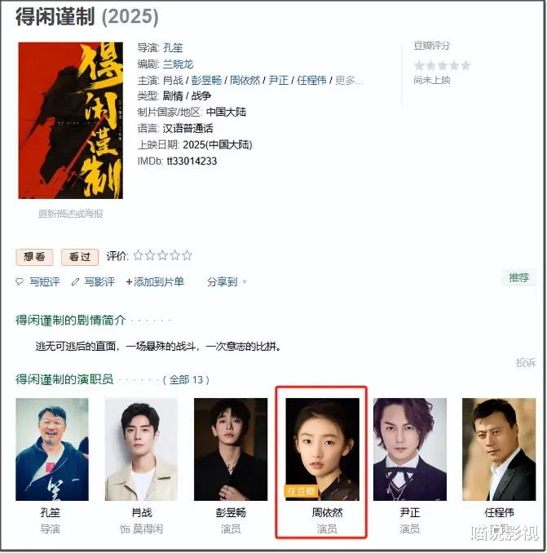The image size is (547, 553).
Task: Expand the full cast via 更多...
Action: pyautogui.click(x=349, y=81)
